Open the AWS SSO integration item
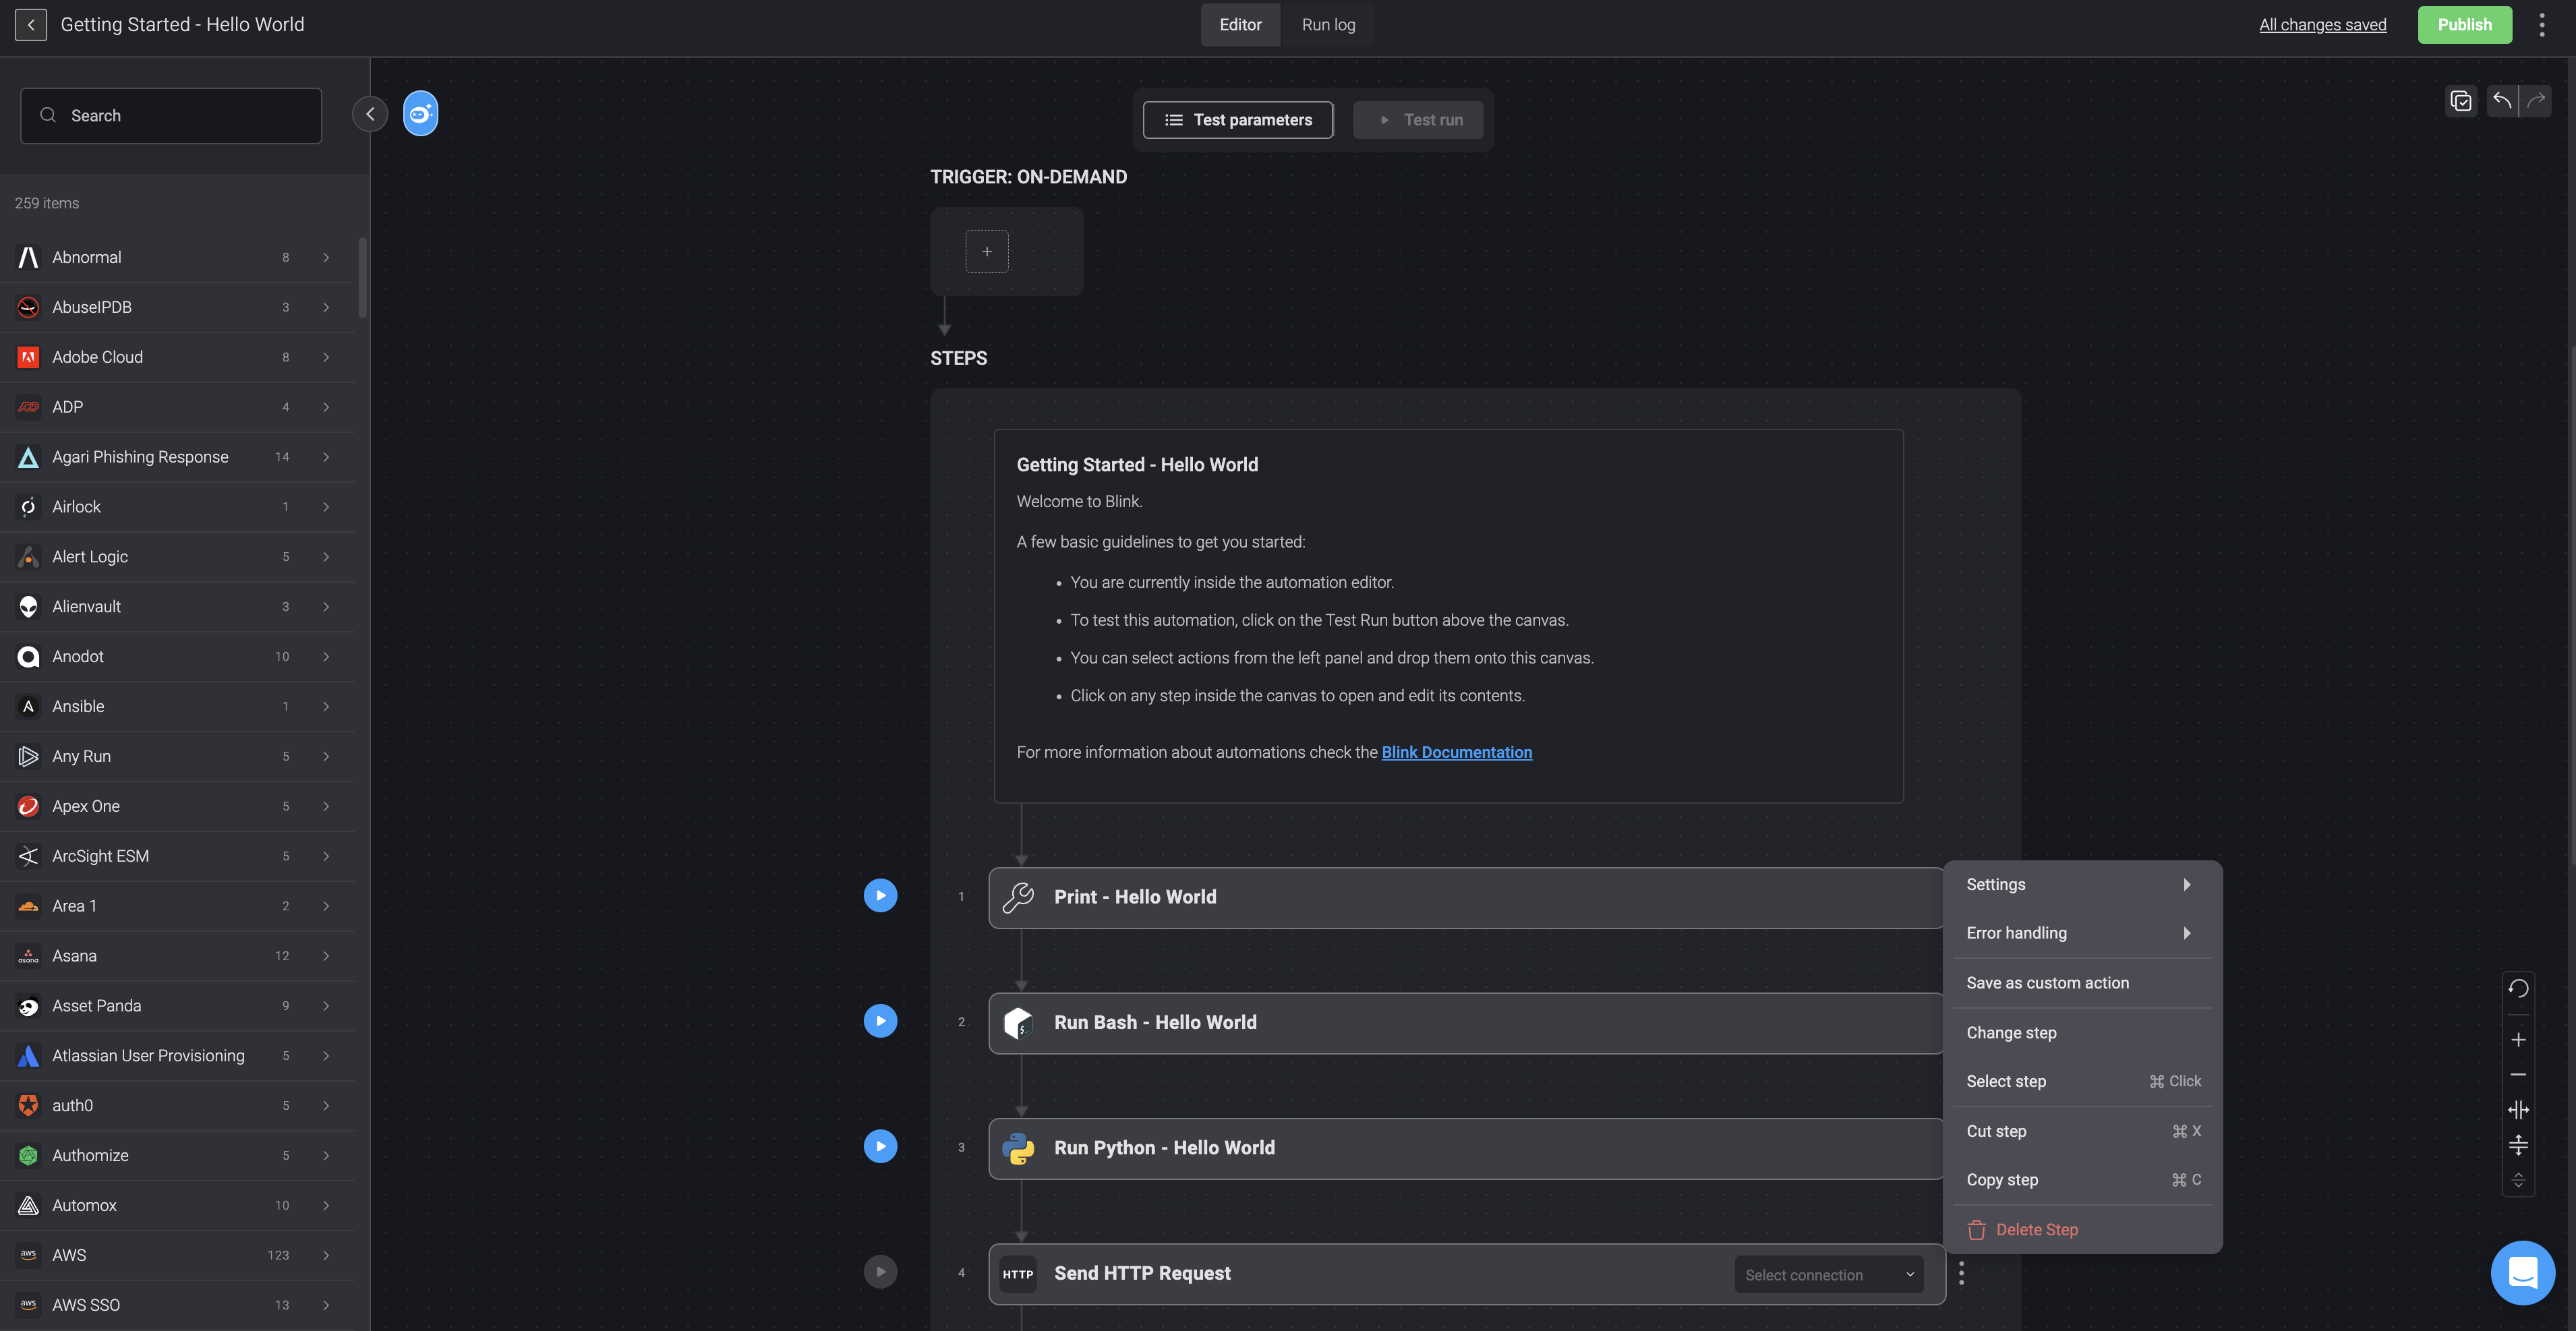2576x1331 pixels. point(178,1305)
